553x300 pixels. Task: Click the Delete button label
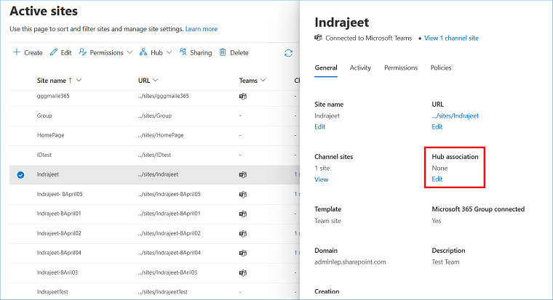pyautogui.click(x=239, y=52)
